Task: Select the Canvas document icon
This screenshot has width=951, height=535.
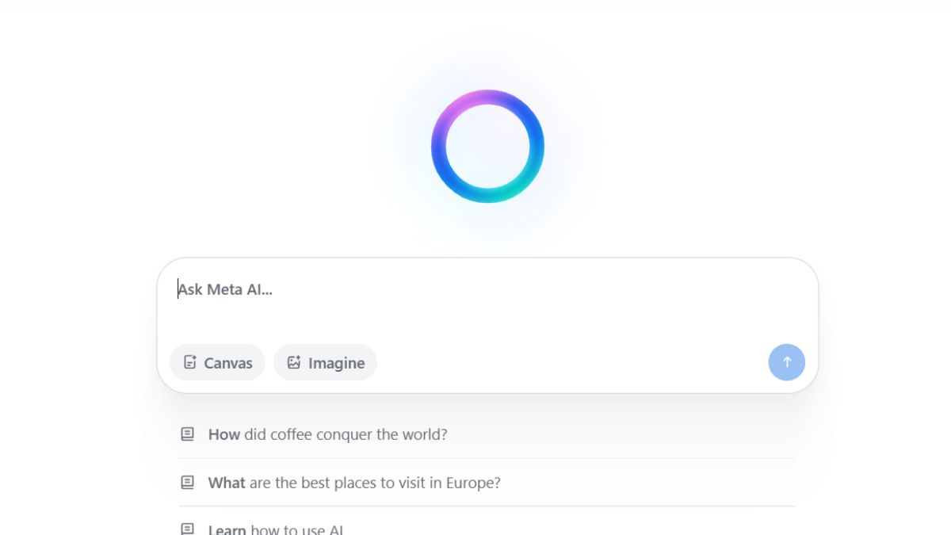Action: click(x=189, y=361)
